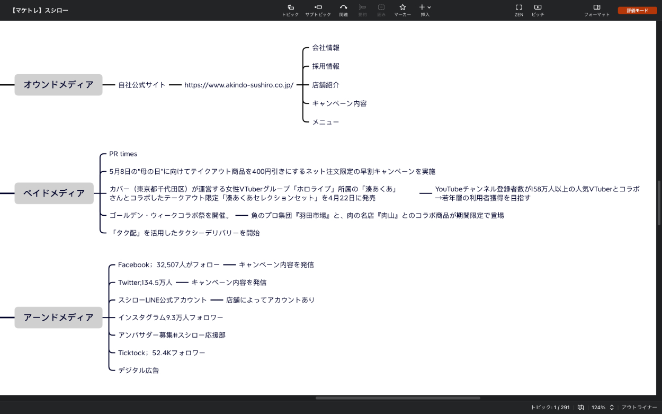Image resolution: width=662 pixels, height=414 pixels.
Task: Select the Twitter;134.5万人 subtopic
Action: click(x=145, y=283)
